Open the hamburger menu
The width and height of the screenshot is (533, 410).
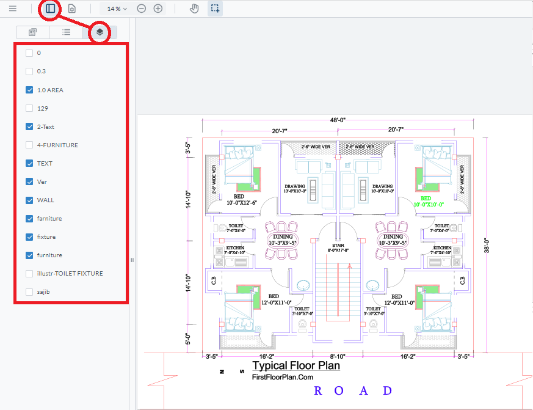13,9
